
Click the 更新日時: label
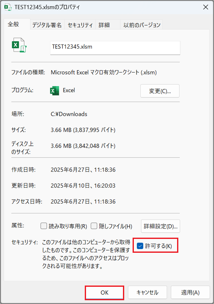pyautogui.click(x=23, y=186)
